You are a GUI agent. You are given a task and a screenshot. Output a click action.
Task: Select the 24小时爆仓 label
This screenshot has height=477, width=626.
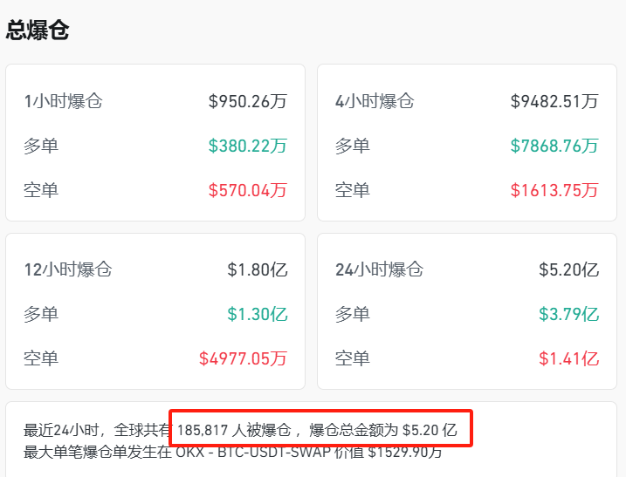[x=379, y=269]
